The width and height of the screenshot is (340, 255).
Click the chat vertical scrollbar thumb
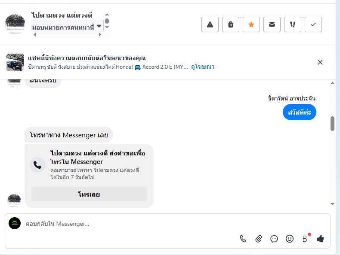pos(332,124)
